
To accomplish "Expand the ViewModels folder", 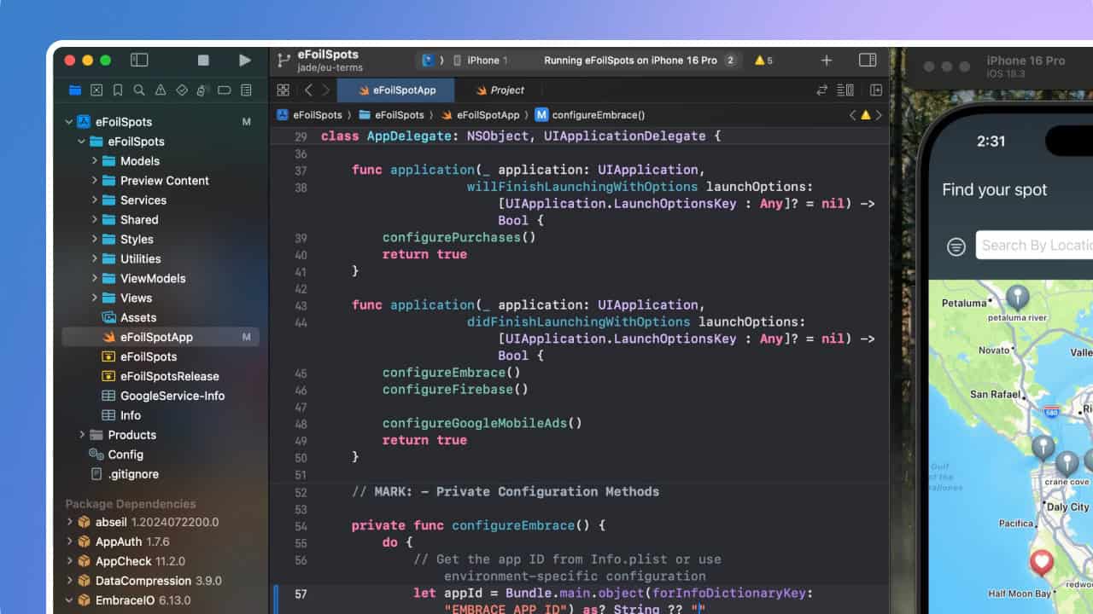I will (95, 279).
